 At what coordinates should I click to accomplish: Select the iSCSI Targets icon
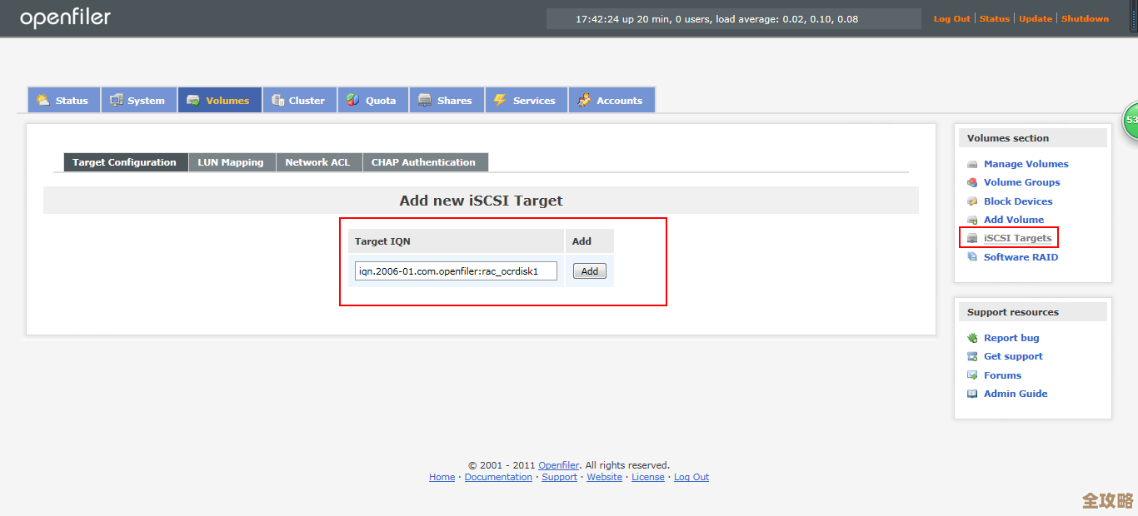971,238
